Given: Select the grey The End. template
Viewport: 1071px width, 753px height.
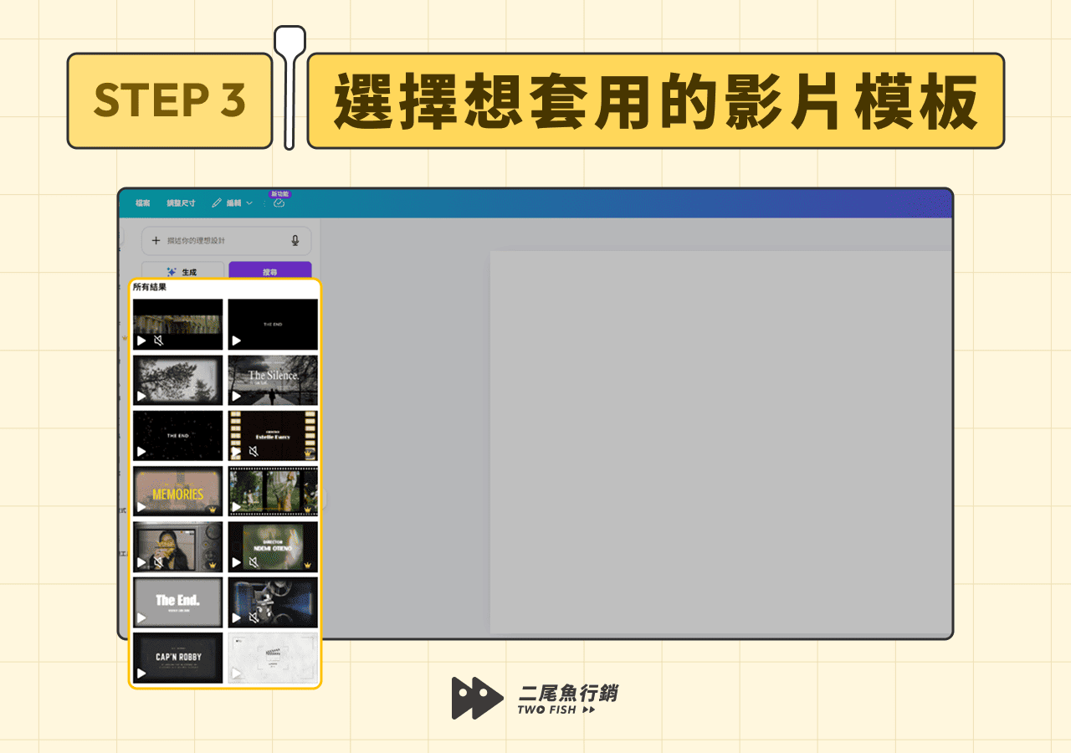Looking at the screenshot, I should point(178,602).
